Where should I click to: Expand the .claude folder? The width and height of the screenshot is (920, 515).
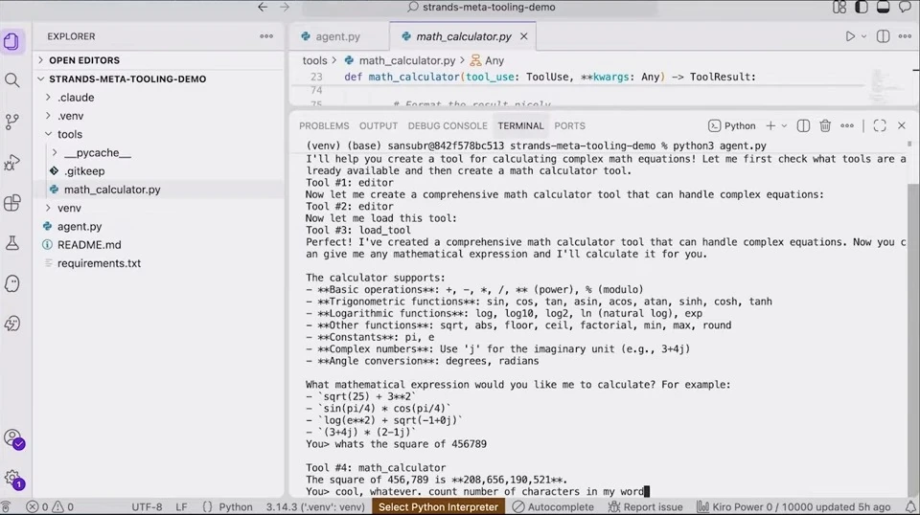(x=158, y=98)
